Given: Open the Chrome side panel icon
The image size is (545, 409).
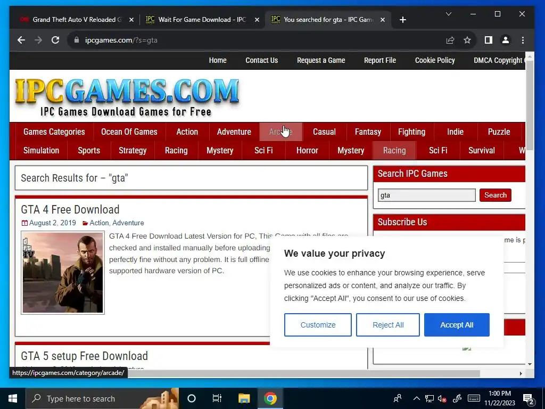Looking at the screenshot, I should click(489, 40).
